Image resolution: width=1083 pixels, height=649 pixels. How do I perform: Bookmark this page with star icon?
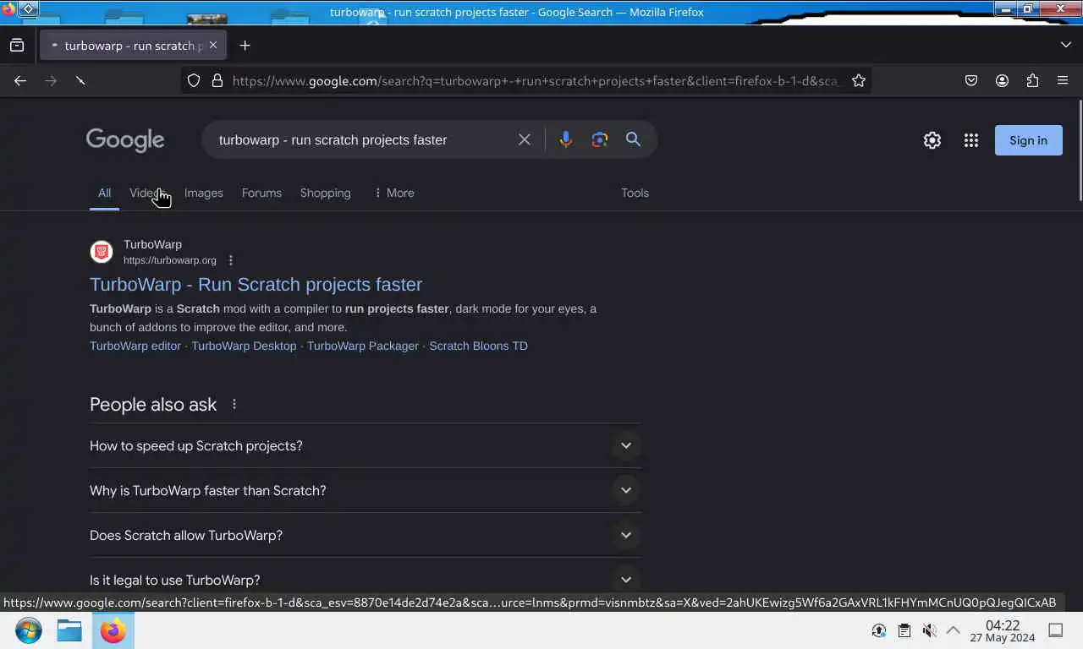[859, 80]
